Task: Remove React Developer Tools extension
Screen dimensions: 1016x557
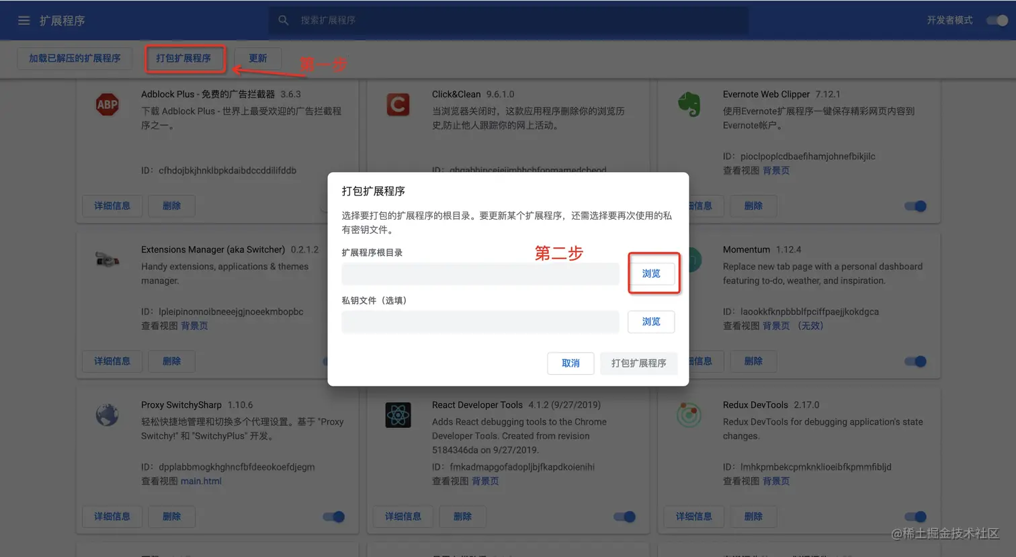Action: point(462,516)
